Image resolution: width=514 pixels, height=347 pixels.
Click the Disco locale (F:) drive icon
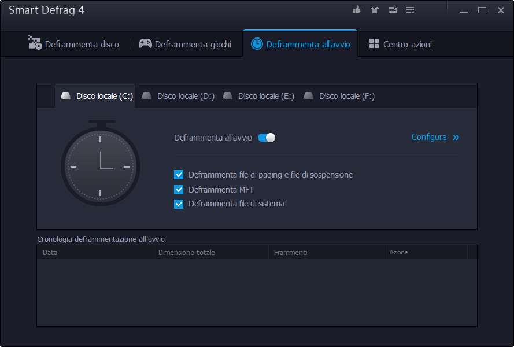coord(309,96)
